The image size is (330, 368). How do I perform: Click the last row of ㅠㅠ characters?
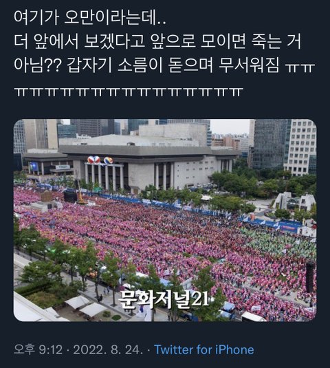[x=128, y=91]
